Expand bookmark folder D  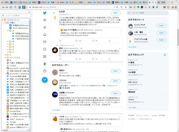[8, 47]
